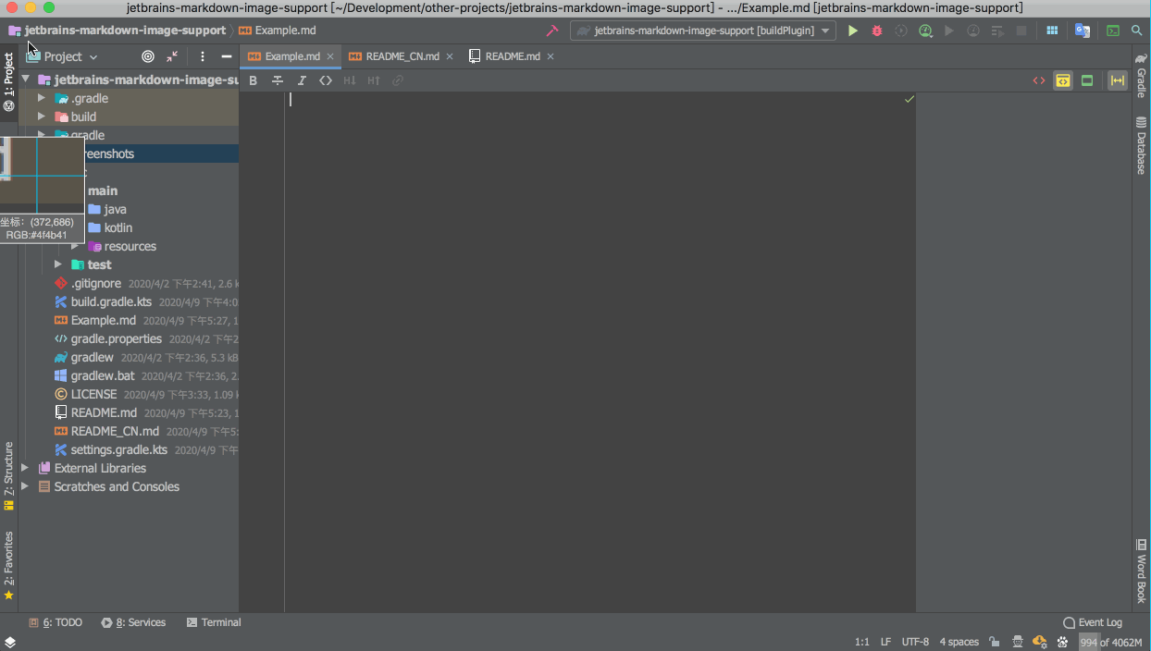Click the header level up icon
Viewport: 1151px width, 651px height.
point(374,80)
